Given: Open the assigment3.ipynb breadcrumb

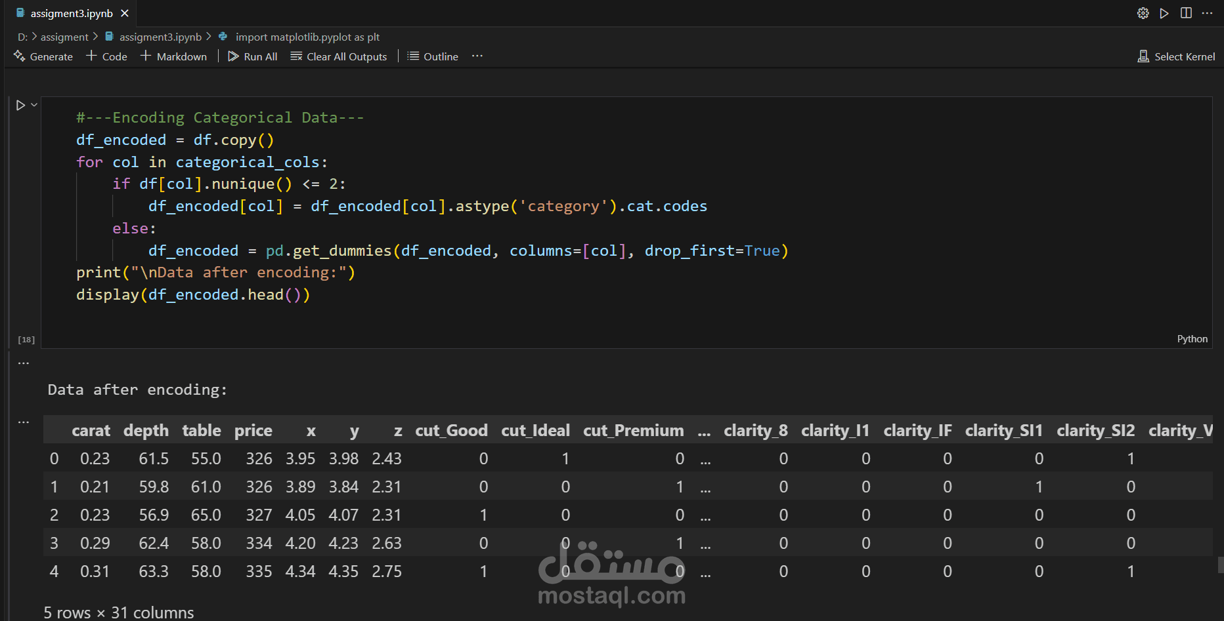Looking at the screenshot, I should pyautogui.click(x=160, y=37).
